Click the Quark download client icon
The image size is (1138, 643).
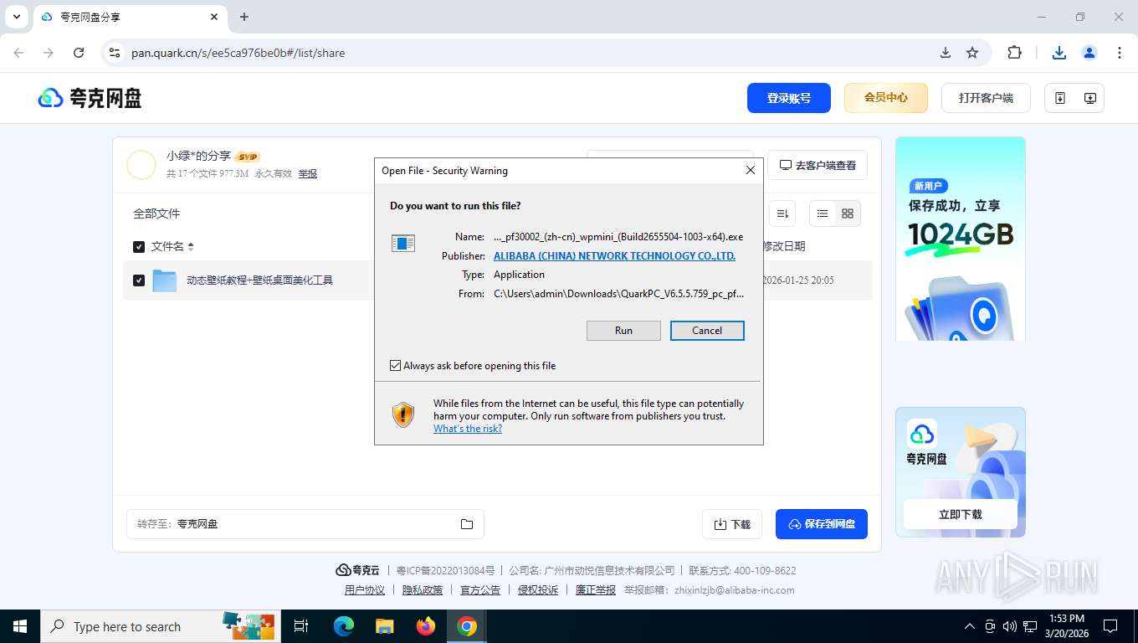point(1060,98)
